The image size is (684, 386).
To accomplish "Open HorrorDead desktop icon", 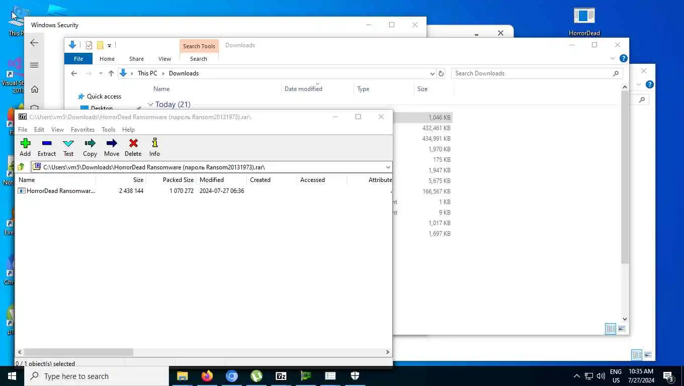I will tap(584, 22).
